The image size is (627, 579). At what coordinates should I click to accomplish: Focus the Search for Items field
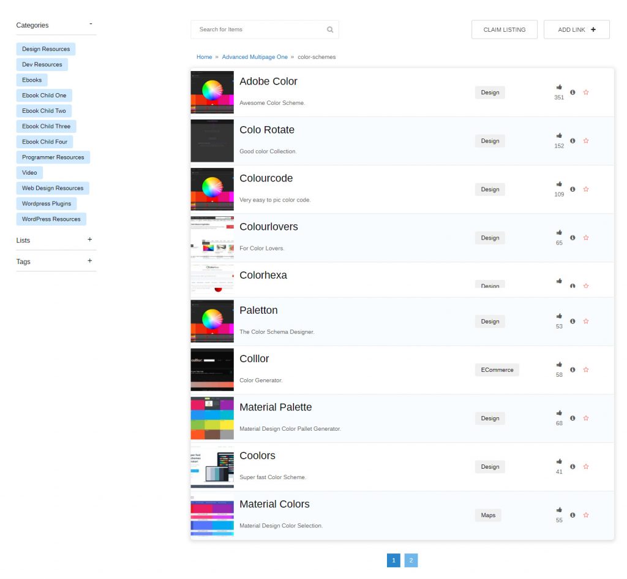coord(265,29)
